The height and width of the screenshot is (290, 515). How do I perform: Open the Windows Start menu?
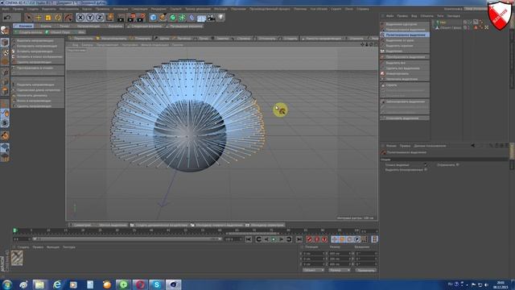click(x=7, y=284)
